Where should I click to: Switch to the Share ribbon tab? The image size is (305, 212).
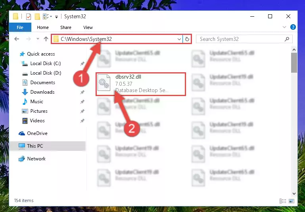coord(66,27)
